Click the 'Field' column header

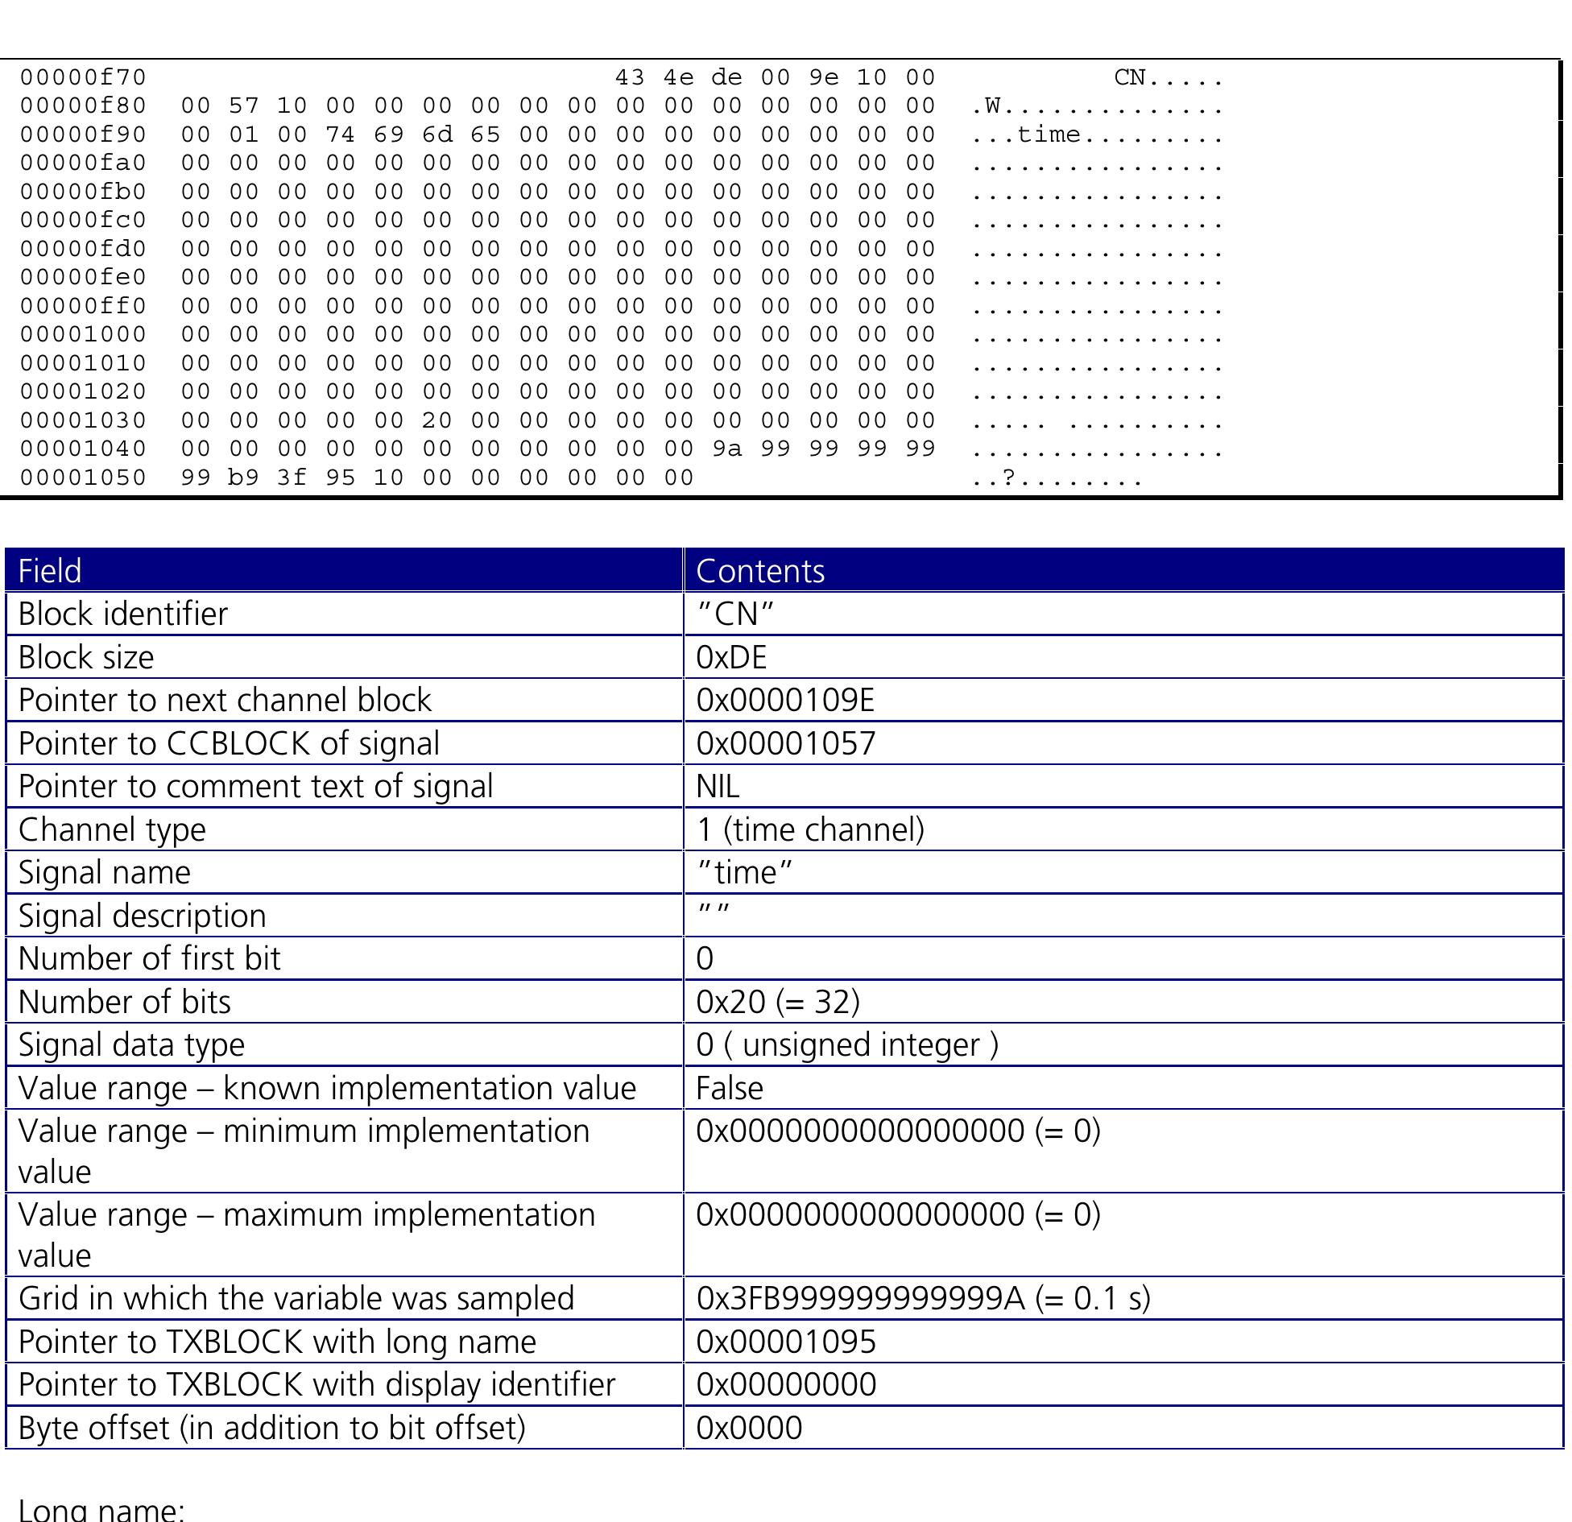coord(344,570)
